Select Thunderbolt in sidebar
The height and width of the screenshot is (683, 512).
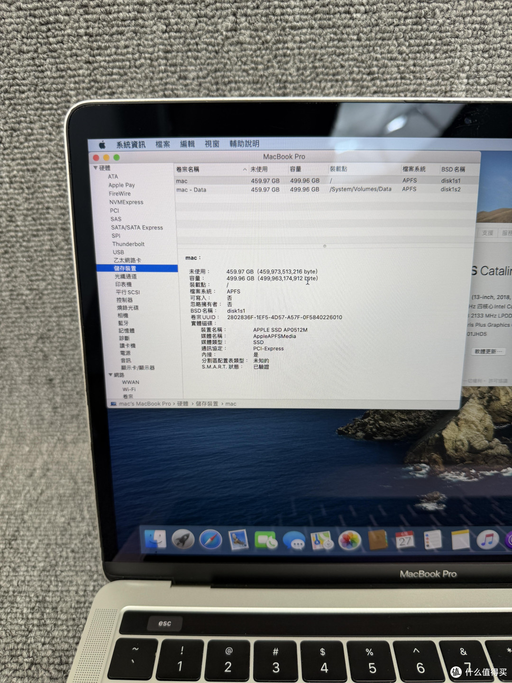tap(128, 244)
